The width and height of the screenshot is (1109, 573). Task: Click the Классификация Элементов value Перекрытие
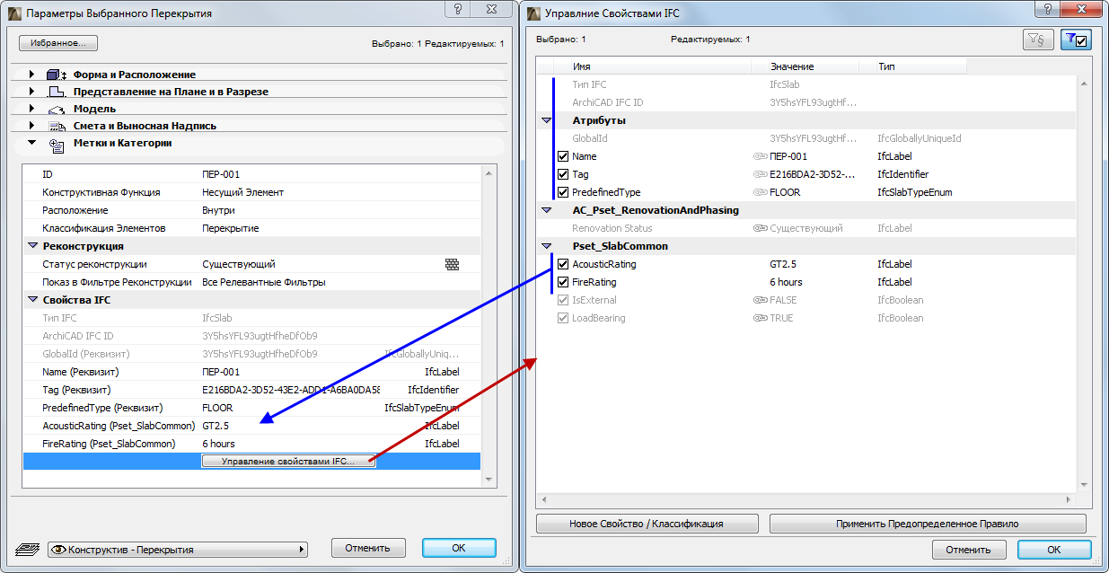point(231,228)
